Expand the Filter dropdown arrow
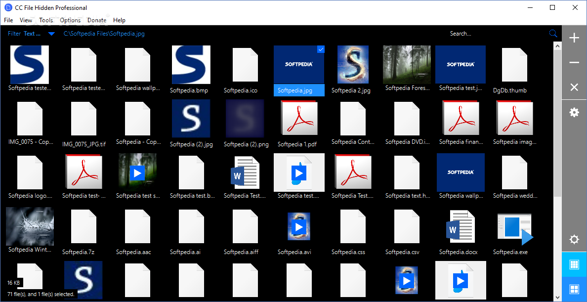 pyautogui.click(x=51, y=34)
